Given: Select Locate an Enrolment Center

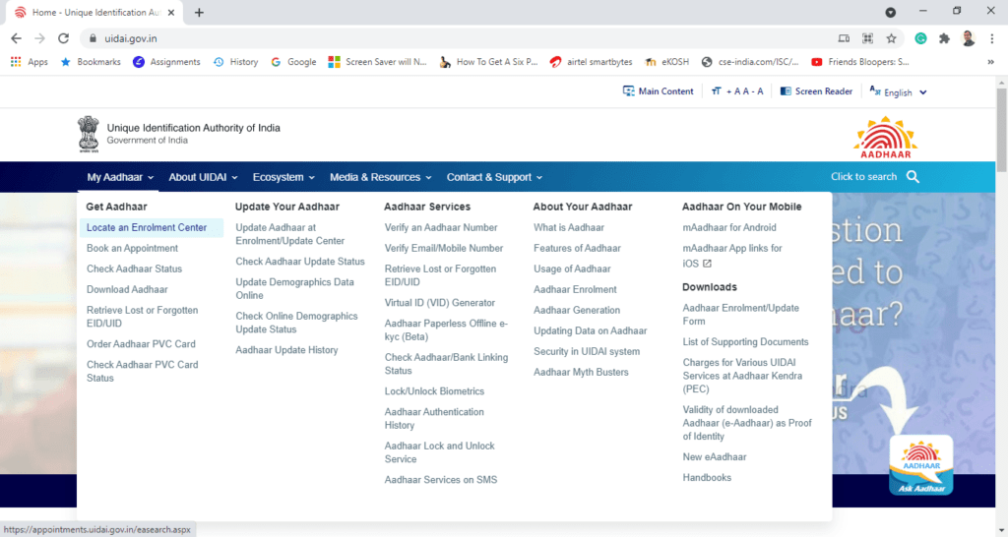Looking at the screenshot, I should [x=147, y=227].
